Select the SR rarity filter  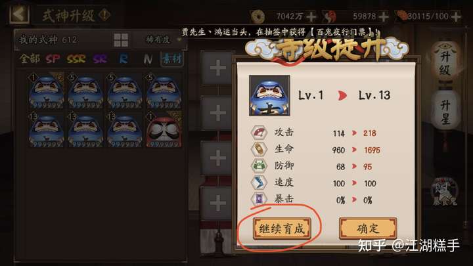pos(100,59)
